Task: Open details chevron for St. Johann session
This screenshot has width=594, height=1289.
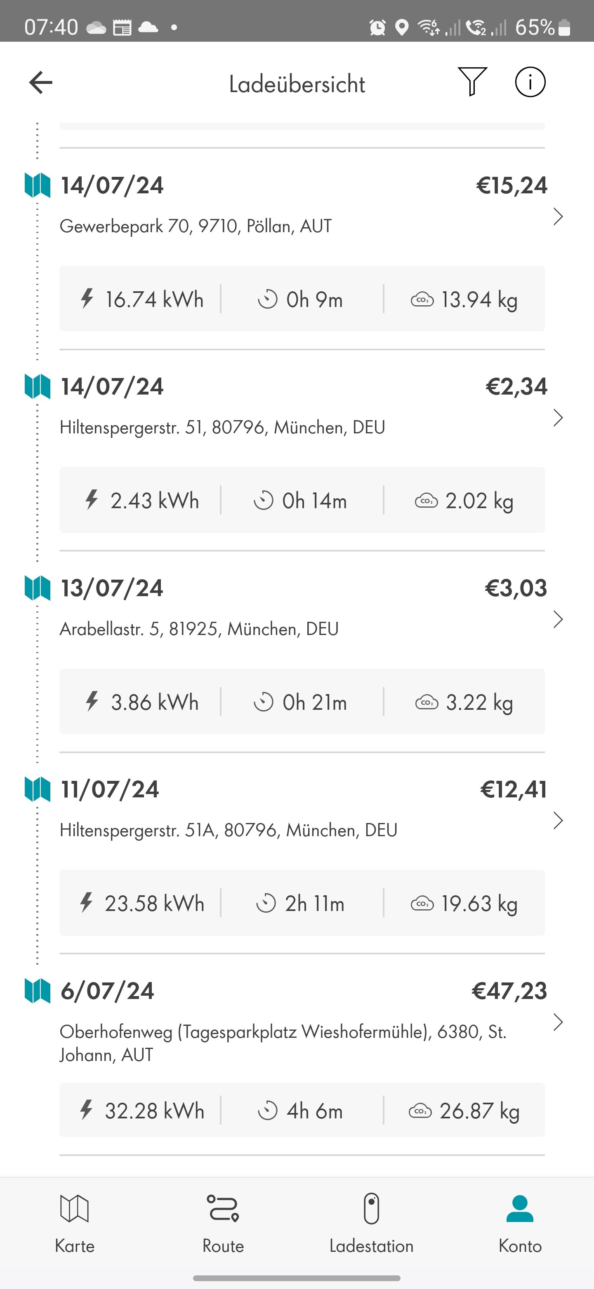Action: click(558, 1022)
